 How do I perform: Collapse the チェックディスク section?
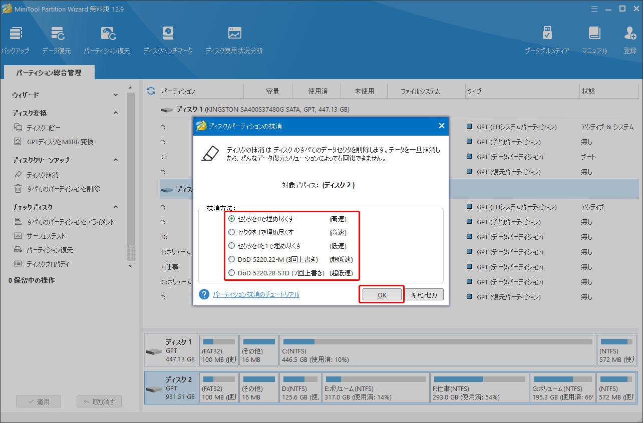click(116, 207)
